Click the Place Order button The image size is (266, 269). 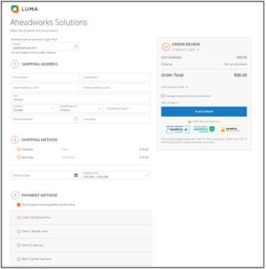pos(204,112)
